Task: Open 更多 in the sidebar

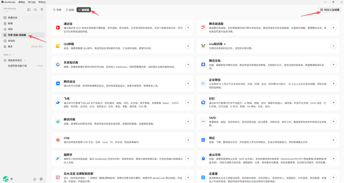Action: click(10, 46)
